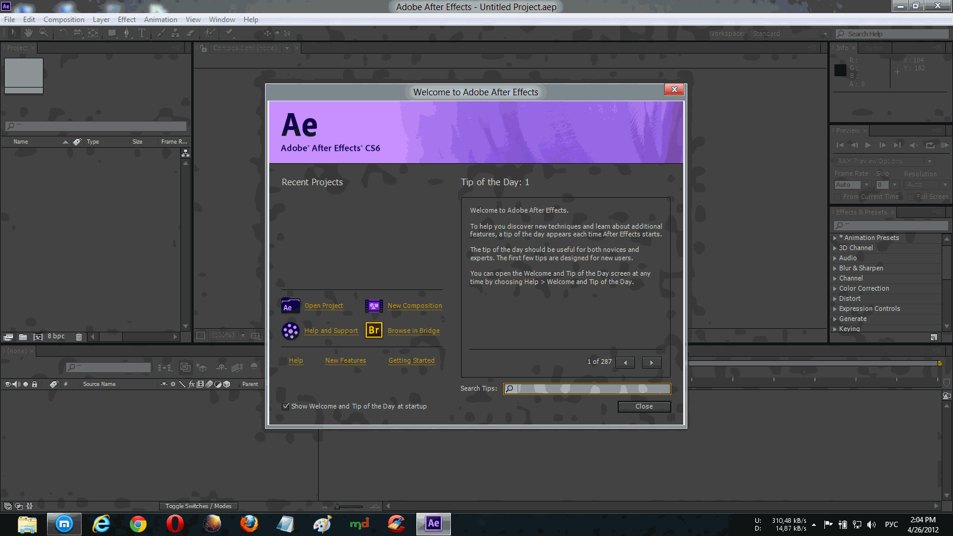
Task: Click the Open Project Ae icon
Action: pyautogui.click(x=290, y=306)
